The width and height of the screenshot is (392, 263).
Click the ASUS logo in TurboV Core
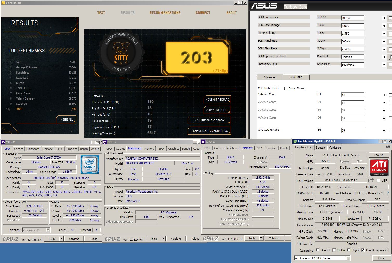[264, 6]
